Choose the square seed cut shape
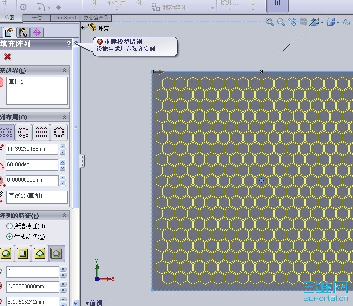This screenshot has height=306, width=353. [22, 254]
